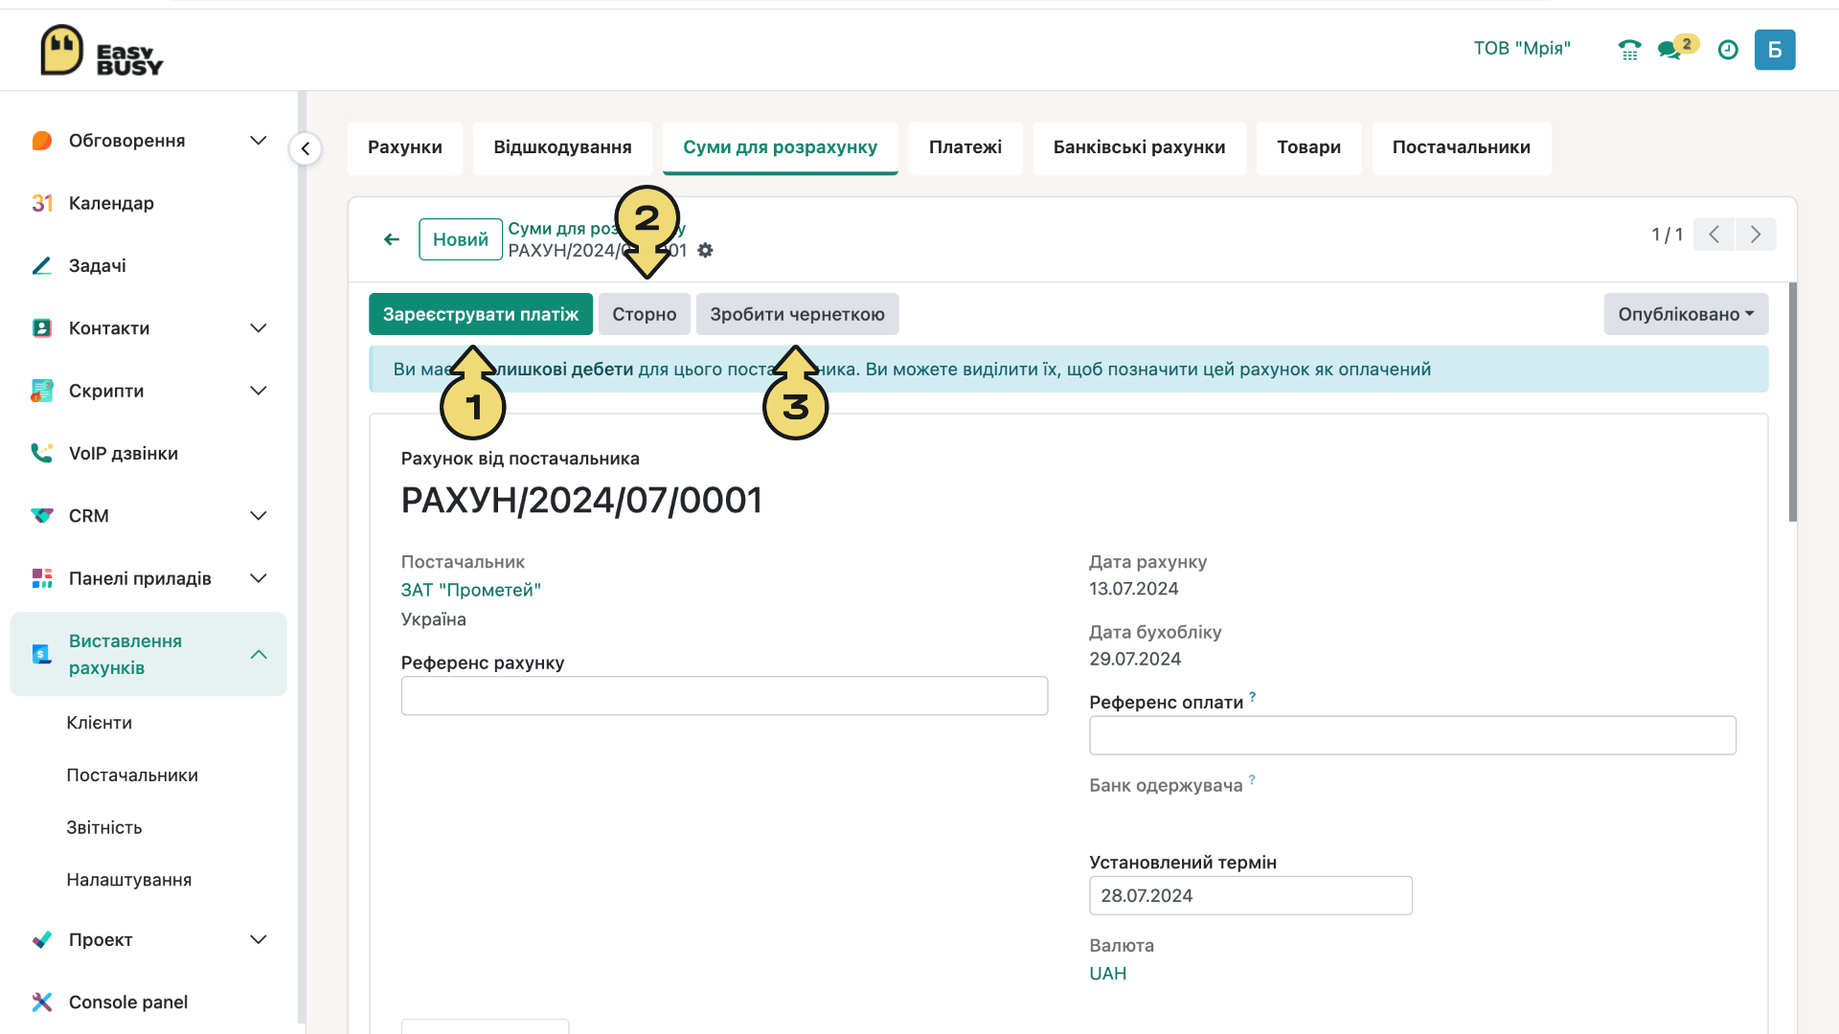Open the Клієнти submenu item

pos(100,723)
